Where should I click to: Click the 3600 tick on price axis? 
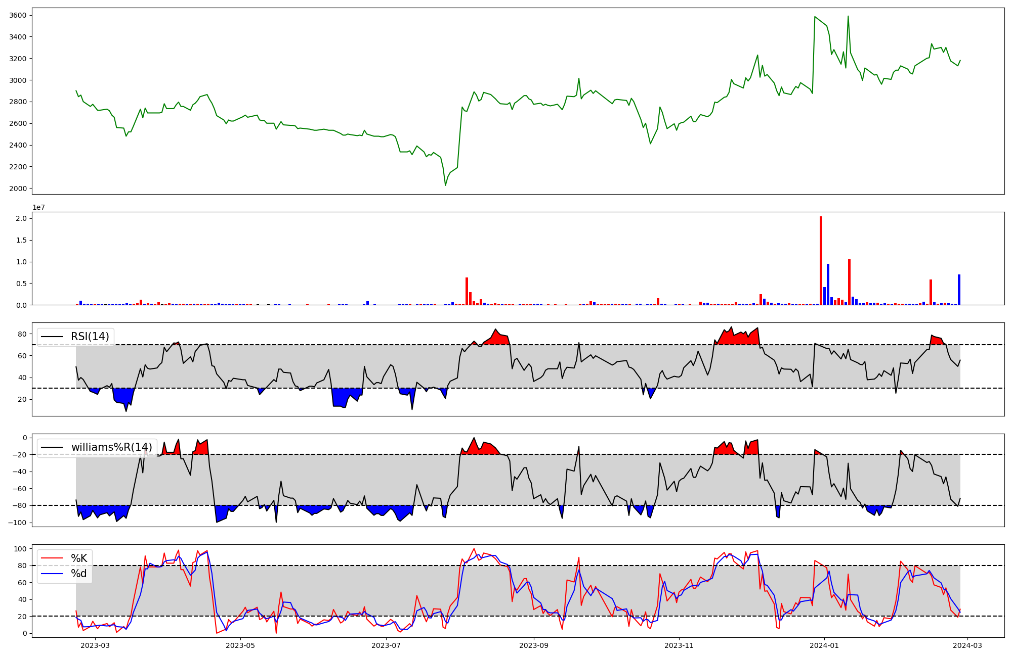18,15
